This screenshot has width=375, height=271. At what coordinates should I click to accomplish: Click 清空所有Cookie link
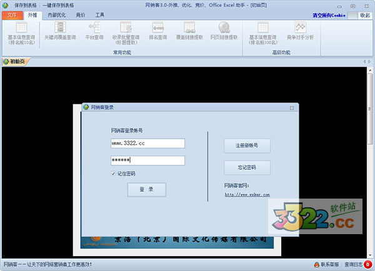click(x=329, y=15)
